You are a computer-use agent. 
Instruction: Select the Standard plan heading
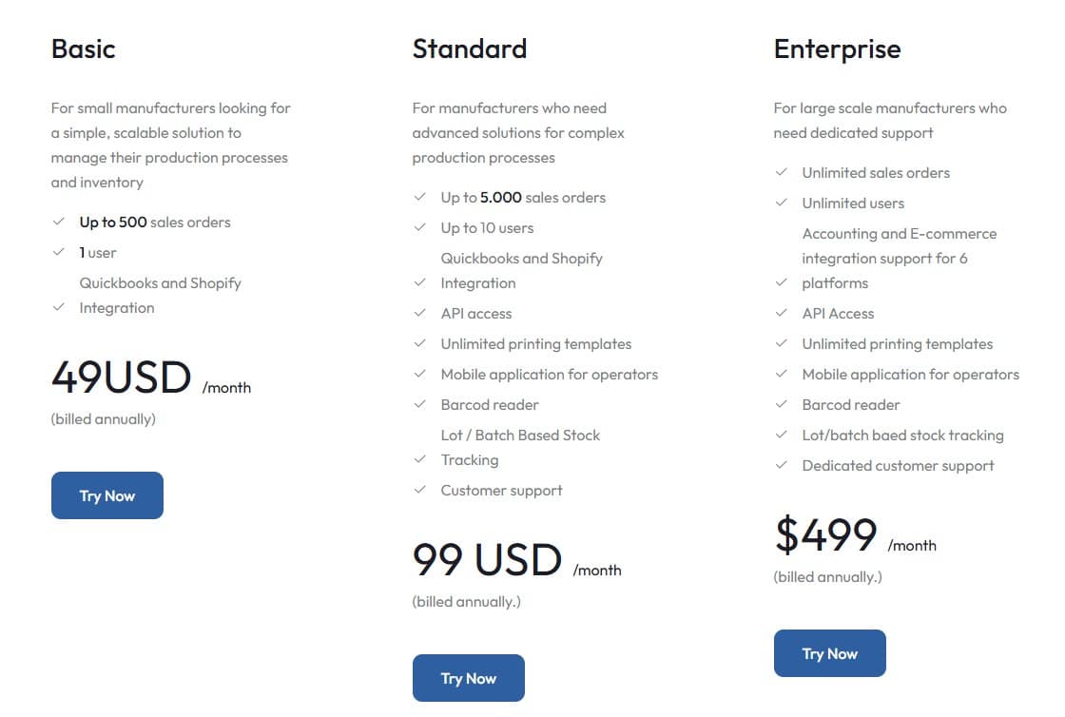470,48
